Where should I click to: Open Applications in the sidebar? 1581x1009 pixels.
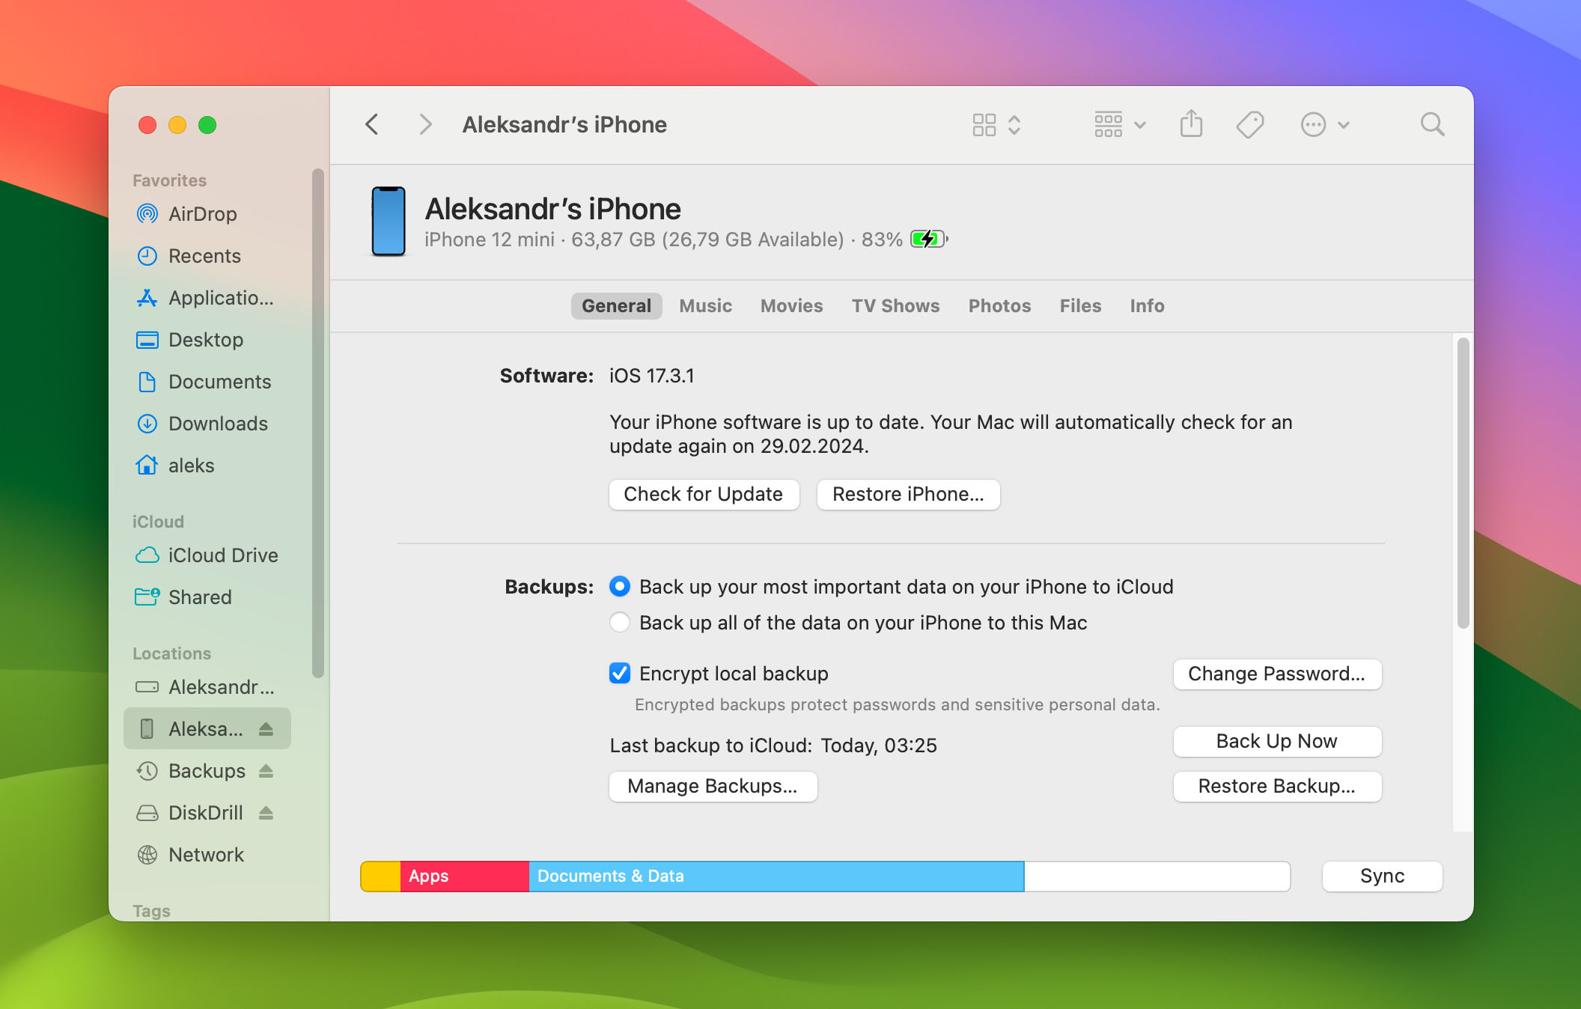click(207, 298)
